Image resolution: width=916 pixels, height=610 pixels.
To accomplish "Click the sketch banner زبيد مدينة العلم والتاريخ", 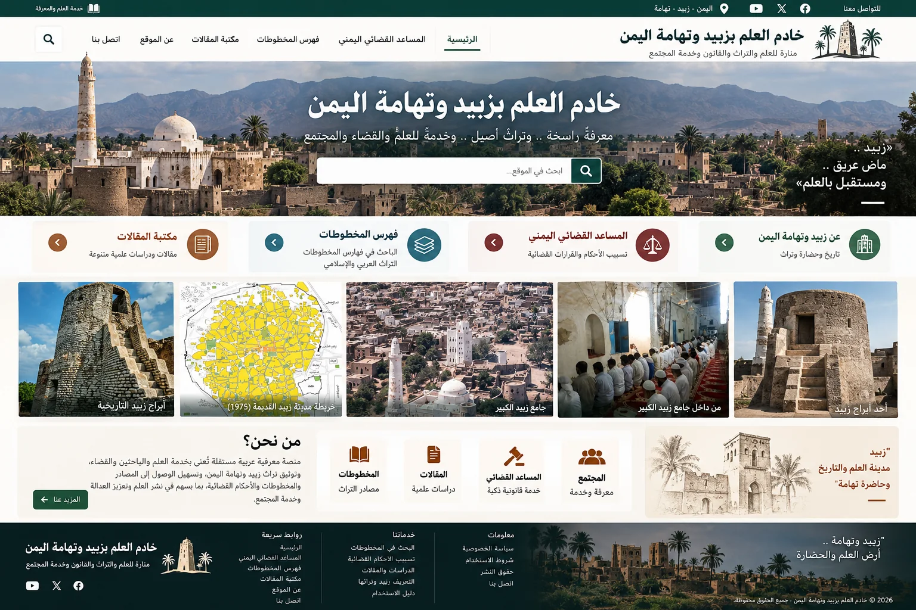I will tap(772, 472).
